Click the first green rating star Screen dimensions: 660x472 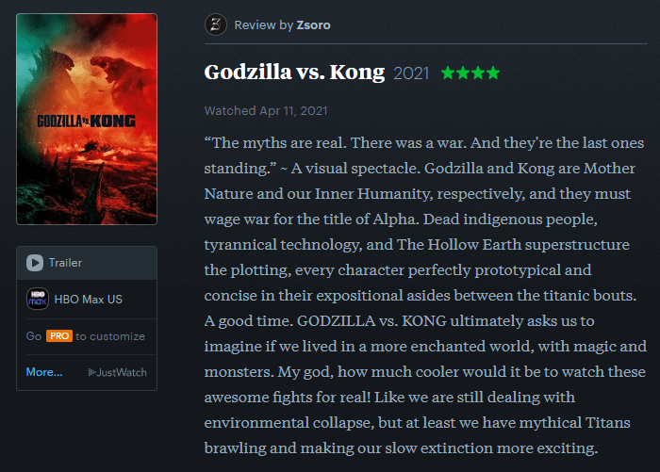coord(447,73)
